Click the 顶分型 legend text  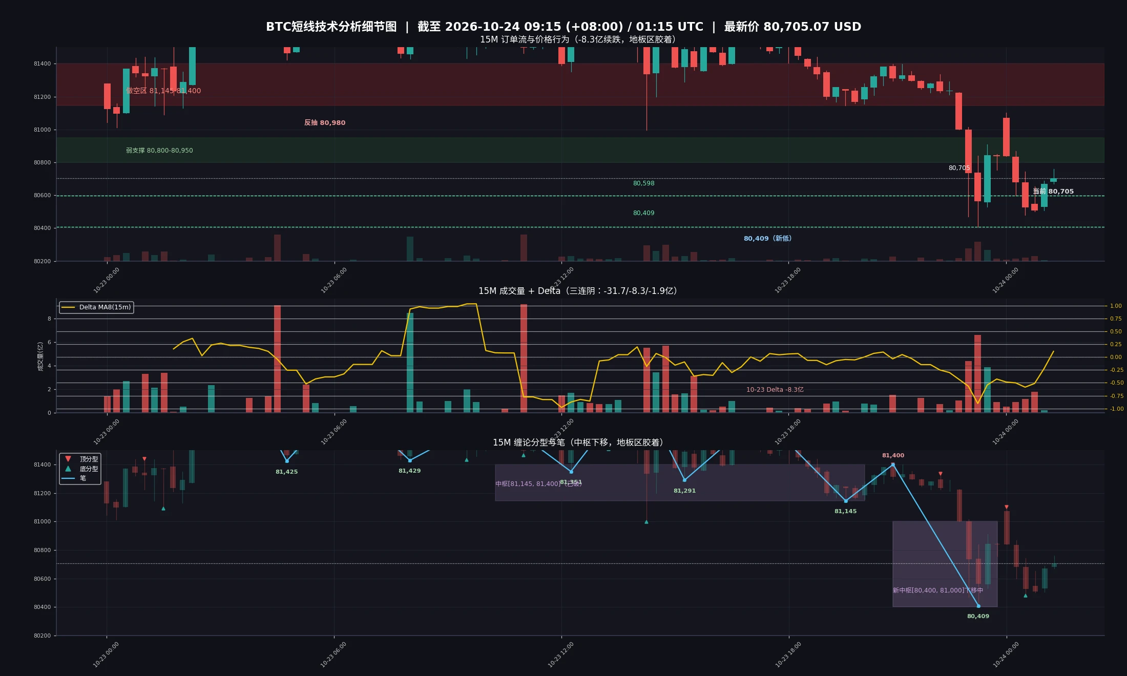[x=89, y=459]
